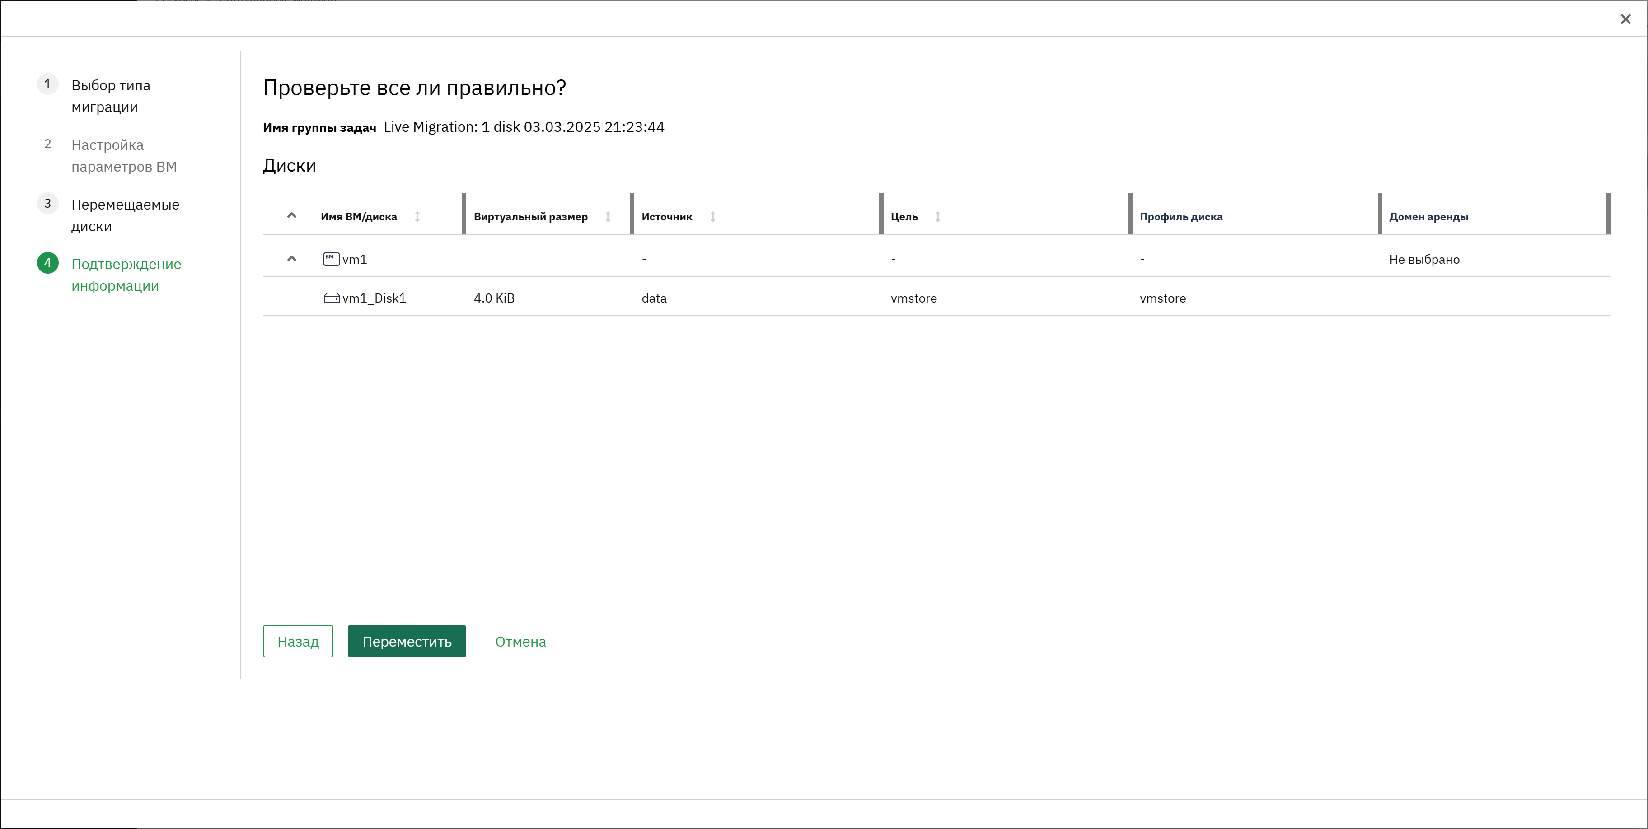Viewport: 1648px width, 829px height.
Task: Click the step 3 number circle
Action: click(48, 203)
